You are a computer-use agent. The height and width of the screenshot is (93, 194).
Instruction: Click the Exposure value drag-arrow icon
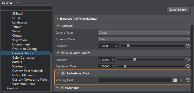point(117,46)
